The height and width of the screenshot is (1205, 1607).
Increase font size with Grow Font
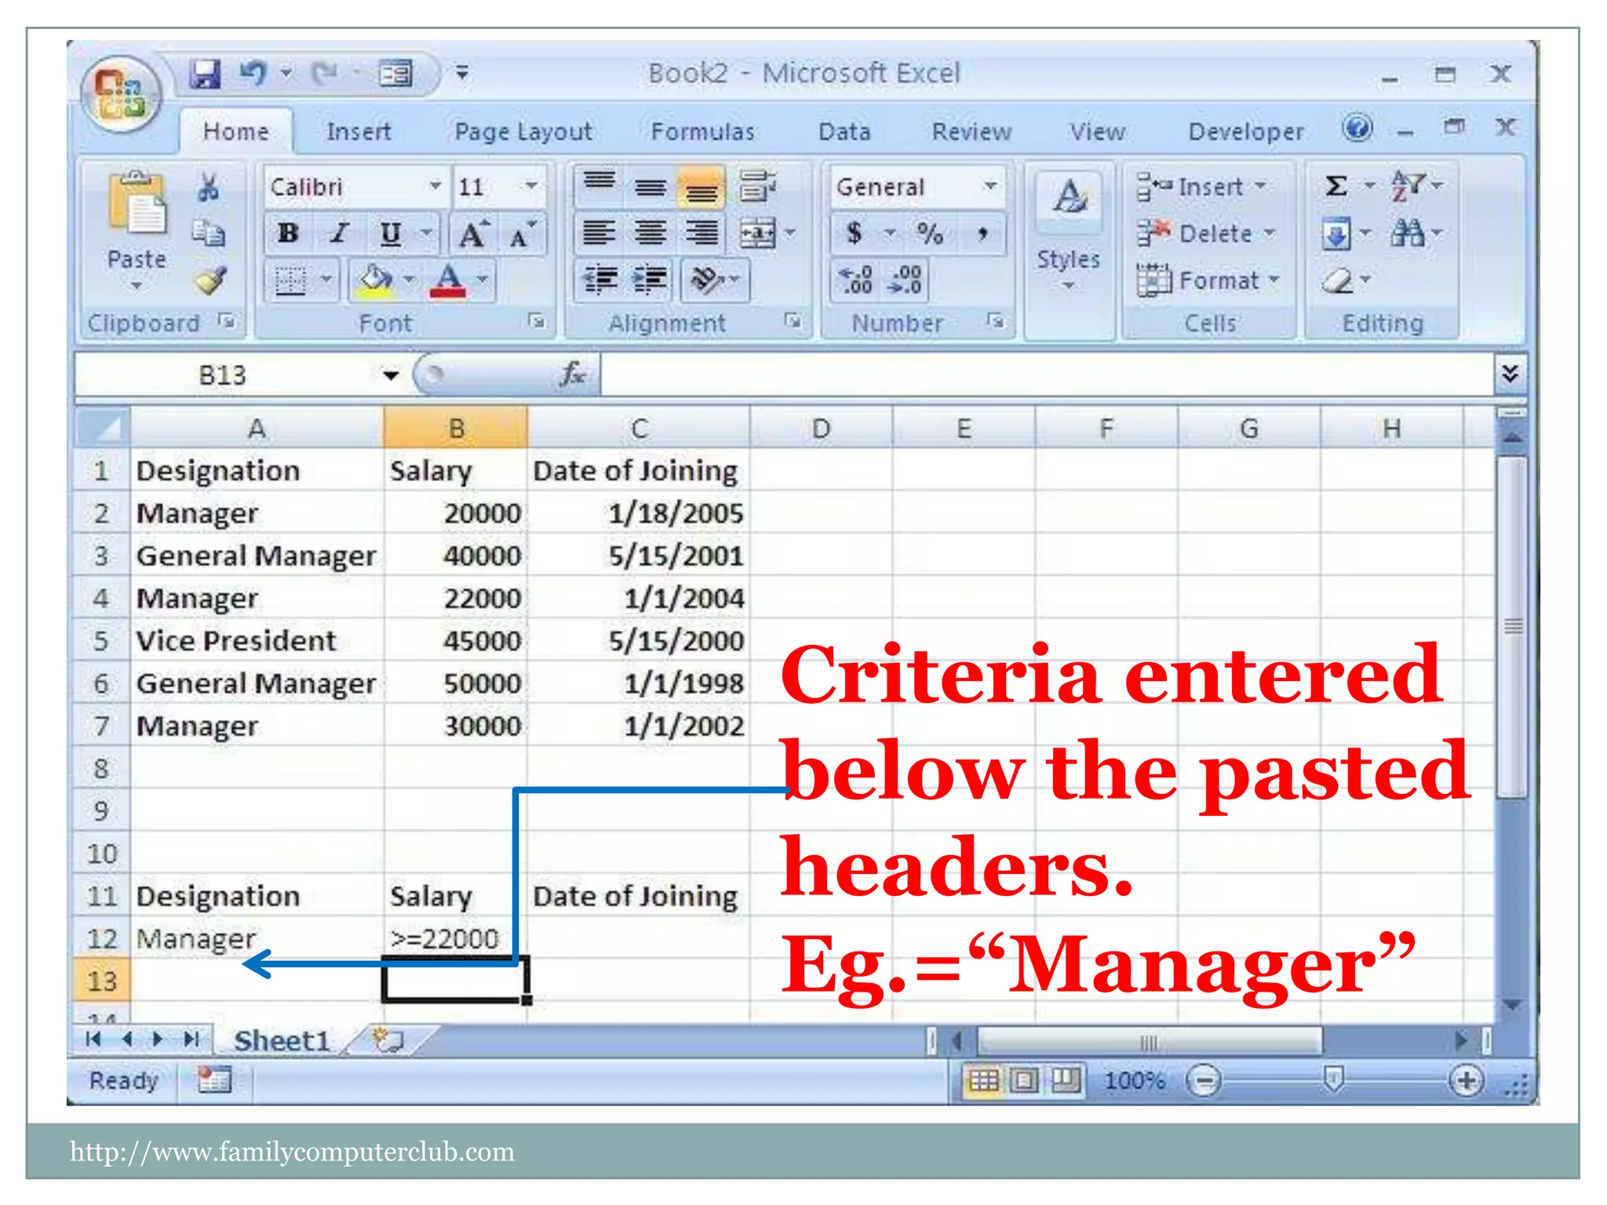coord(474,234)
